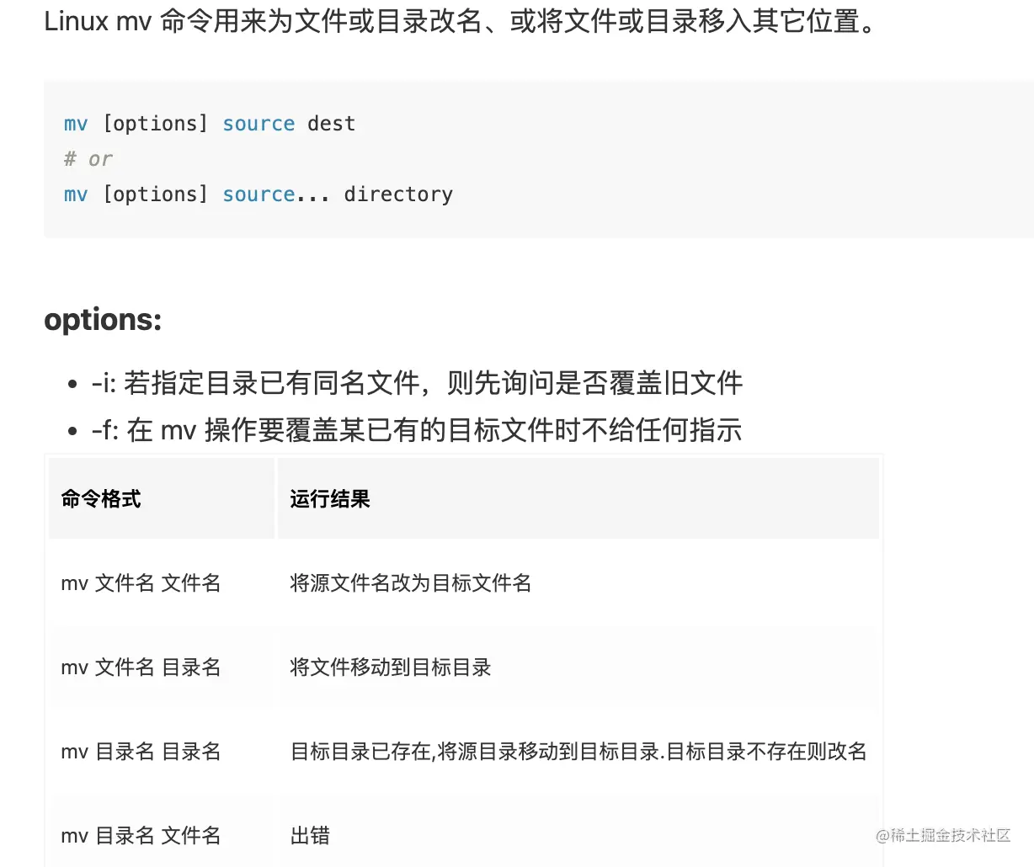
Task: Click the '-i' option bullet item
Action: point(417,384)
